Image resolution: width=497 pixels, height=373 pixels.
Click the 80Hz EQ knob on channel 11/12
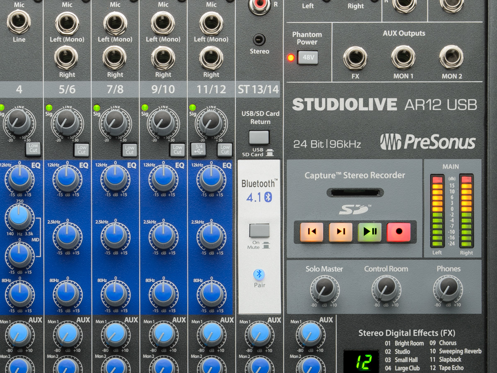click(x=211, y=294)
